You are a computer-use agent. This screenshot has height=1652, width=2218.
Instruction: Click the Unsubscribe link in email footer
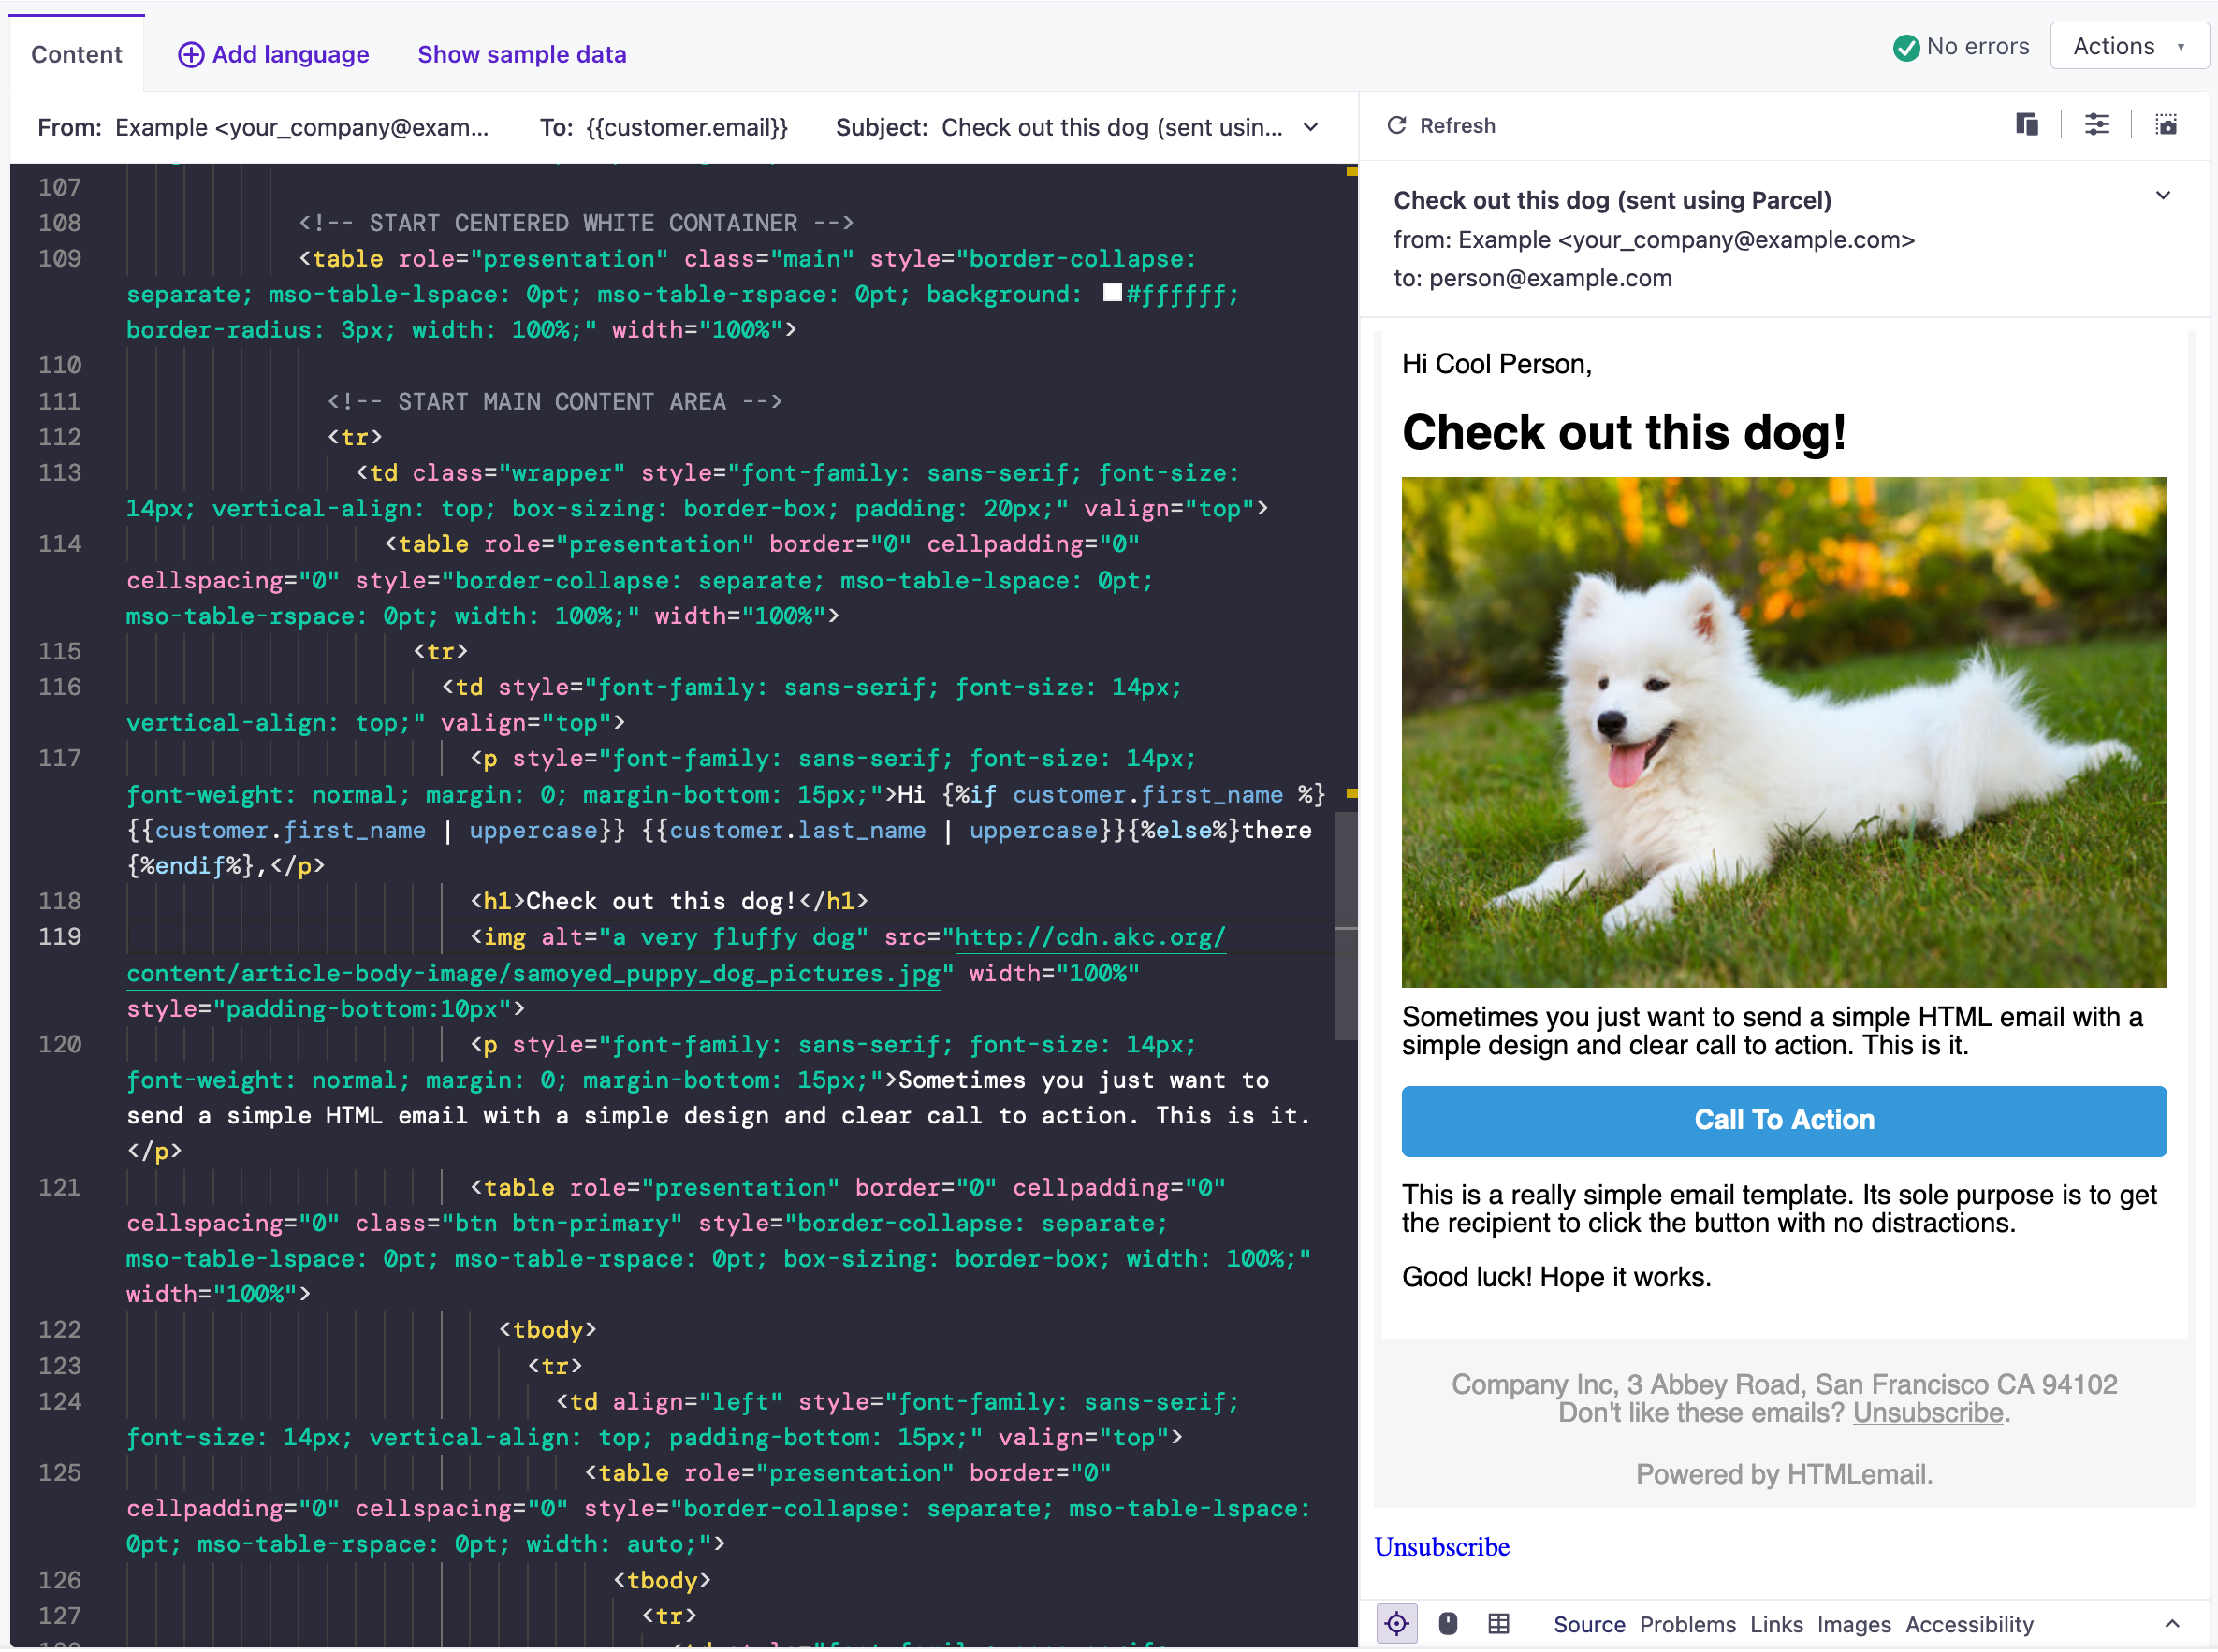(1928, 1411)
